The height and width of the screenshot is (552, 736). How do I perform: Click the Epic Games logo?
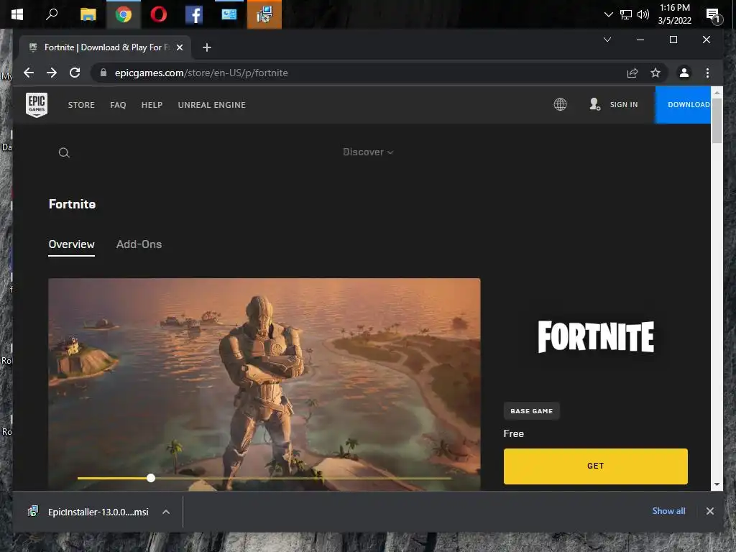(37, 105)
